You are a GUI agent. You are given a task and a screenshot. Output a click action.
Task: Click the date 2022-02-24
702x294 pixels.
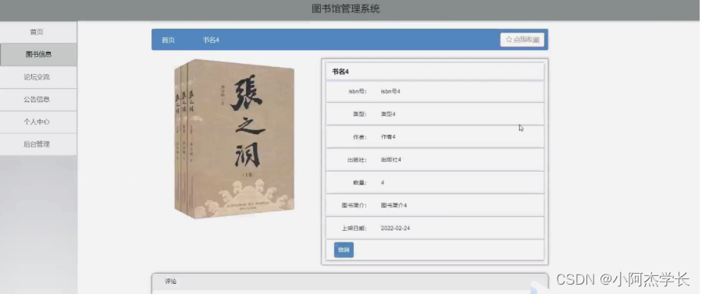tap(395, 228)
